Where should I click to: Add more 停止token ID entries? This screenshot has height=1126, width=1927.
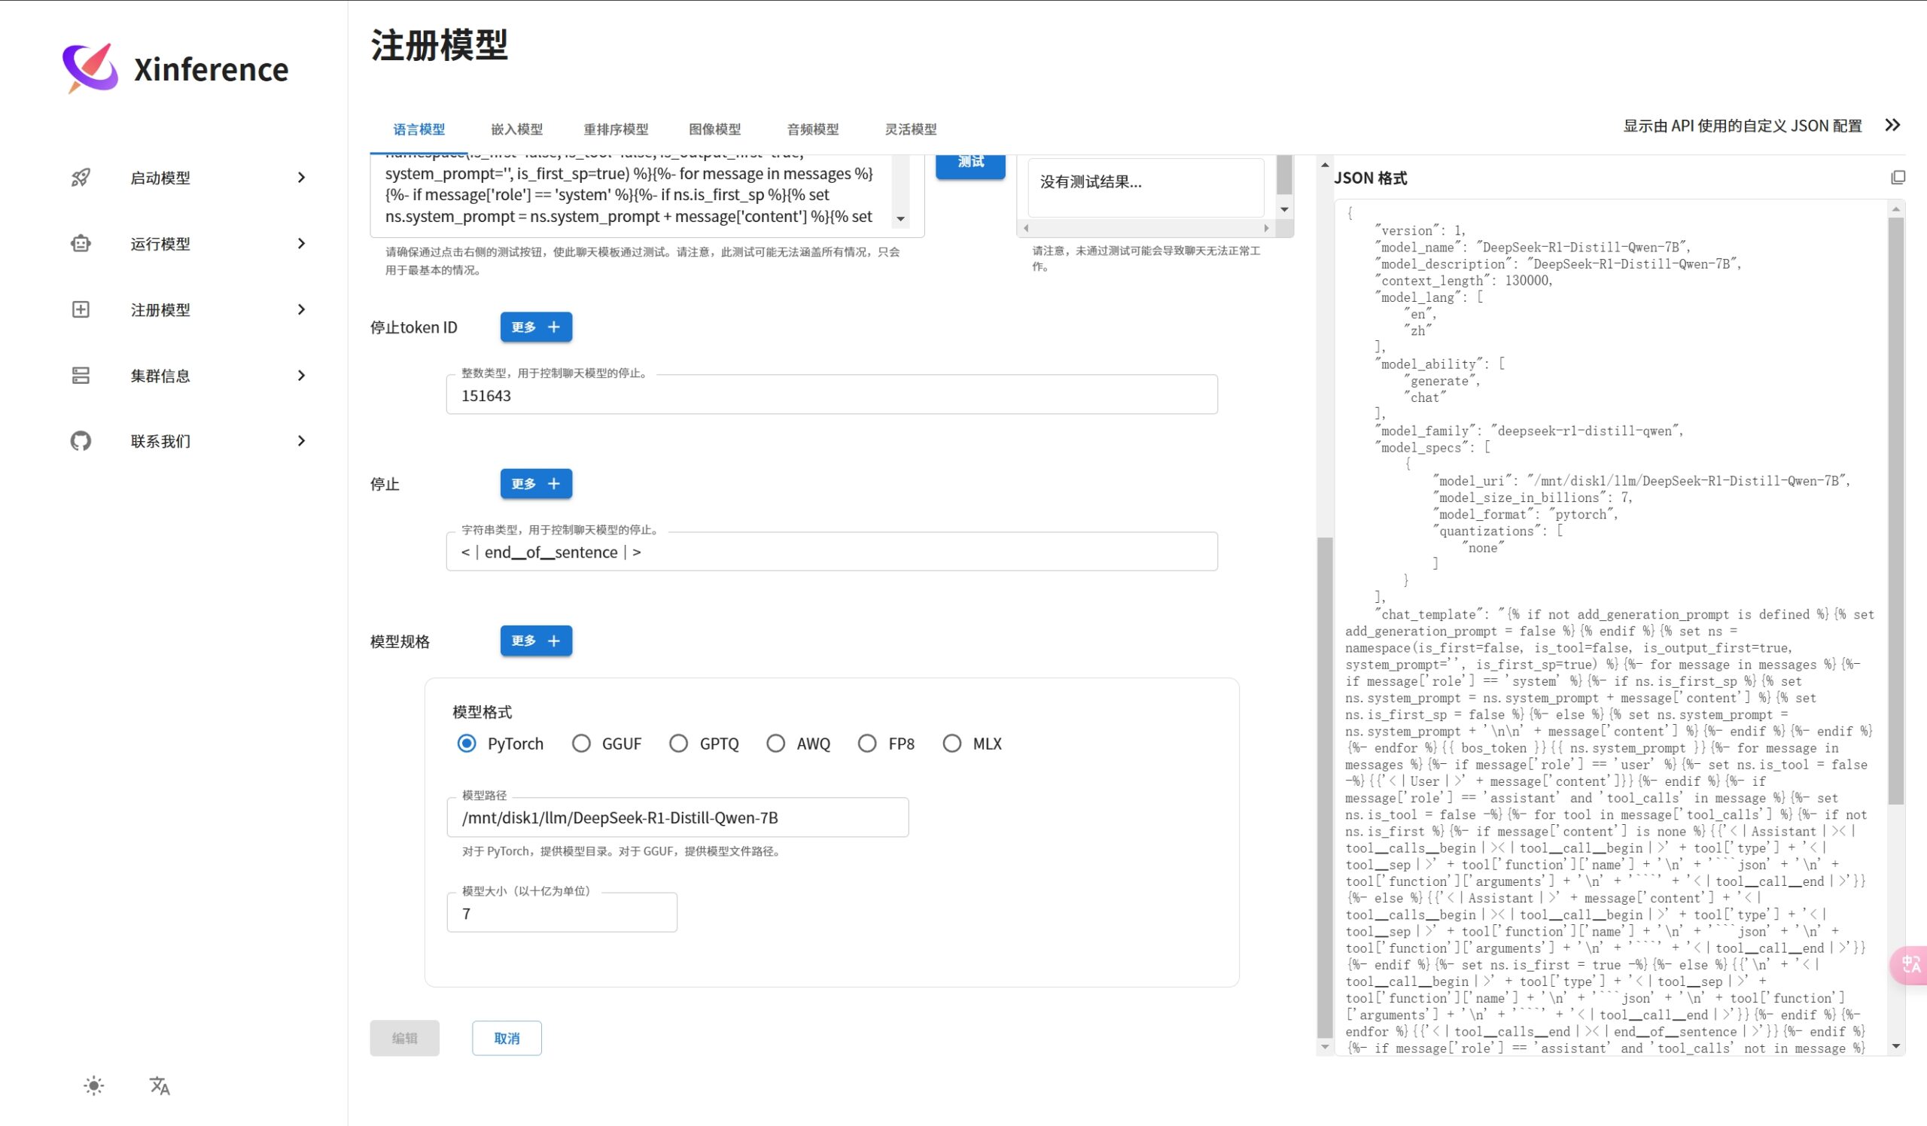pos(536,327)
